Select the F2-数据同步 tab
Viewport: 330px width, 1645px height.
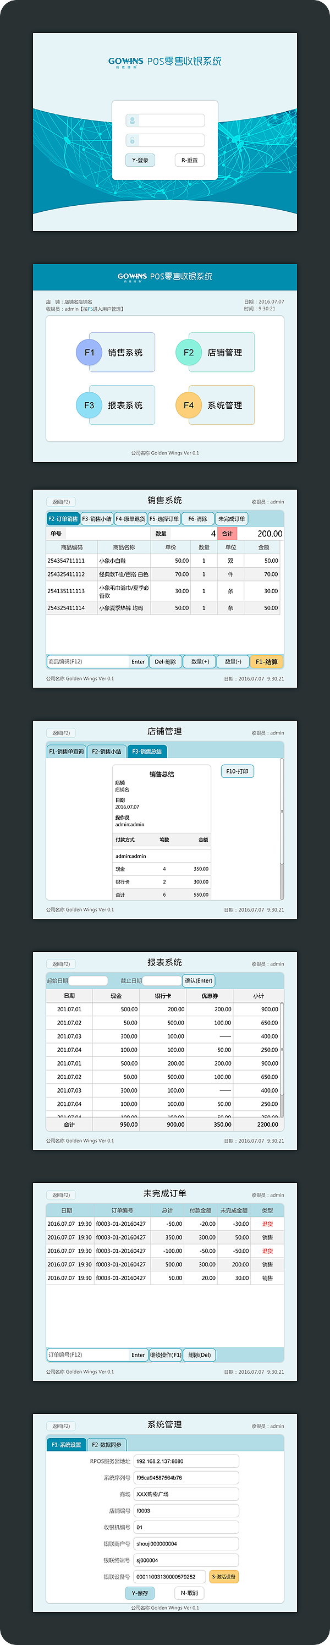[107, 1445]
